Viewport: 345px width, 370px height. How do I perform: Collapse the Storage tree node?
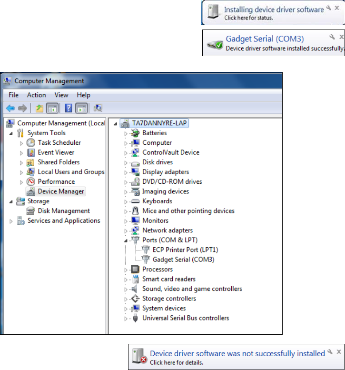click(x=11, y=202)
